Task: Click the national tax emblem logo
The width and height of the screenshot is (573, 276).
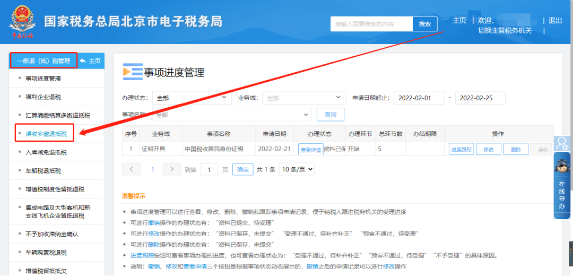Action: (x=23, y=22)
